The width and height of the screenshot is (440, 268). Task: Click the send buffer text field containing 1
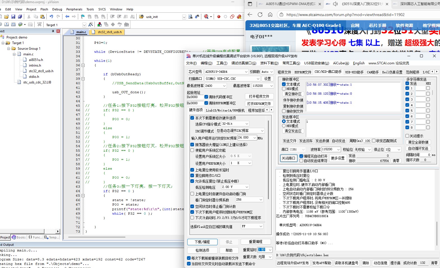coord(353,128)
